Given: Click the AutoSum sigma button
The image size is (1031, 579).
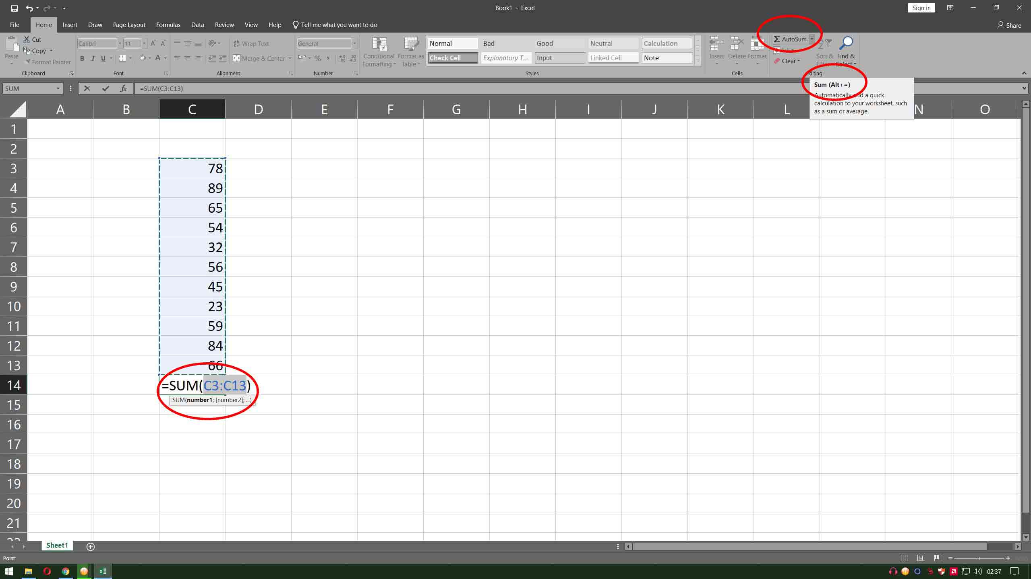Looking at the screenshot, I should coord(790,39).
